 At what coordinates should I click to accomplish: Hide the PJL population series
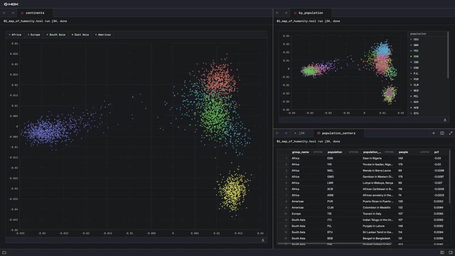click(414, 74)
